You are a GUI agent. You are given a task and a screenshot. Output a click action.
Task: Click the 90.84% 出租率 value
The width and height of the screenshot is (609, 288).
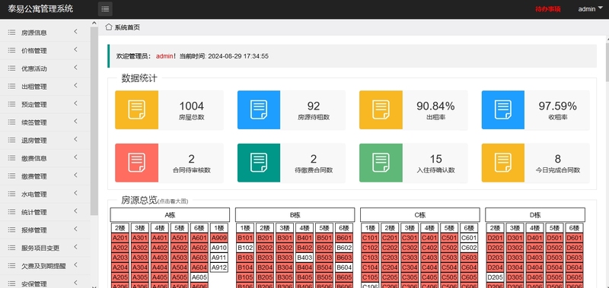(x=435, y=106)
